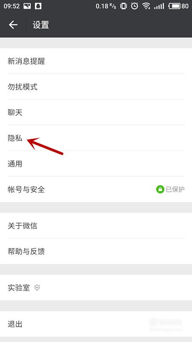Open the 聊天 settings entry
The width and height of the screenshot is (192, 342).
(96, 112)
